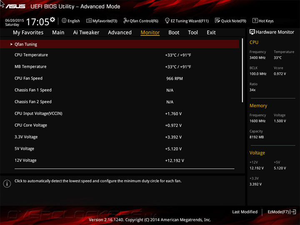Click the +5.120 V value
This screenshot has width=300, height=225.
173,149
